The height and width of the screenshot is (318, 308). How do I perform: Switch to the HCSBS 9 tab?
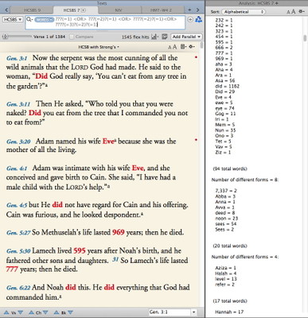point(33,10)
